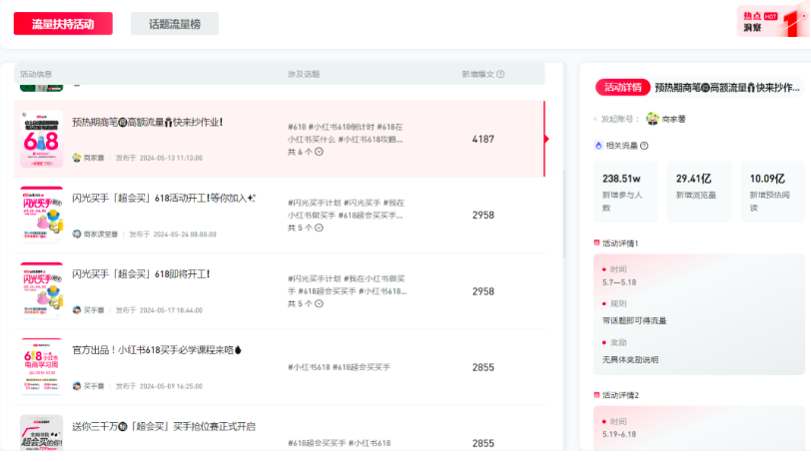
Task: Click the 活动详情 red label
Action: (623, 88)
